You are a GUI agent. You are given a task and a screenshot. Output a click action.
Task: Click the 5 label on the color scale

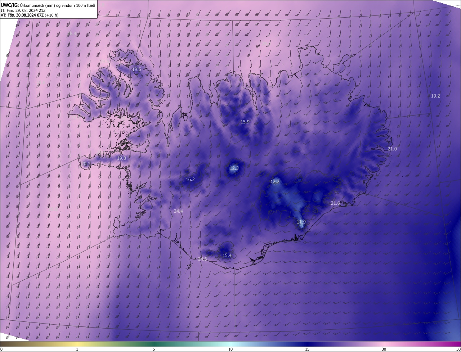pyautogui.click(x=154, y=349)
